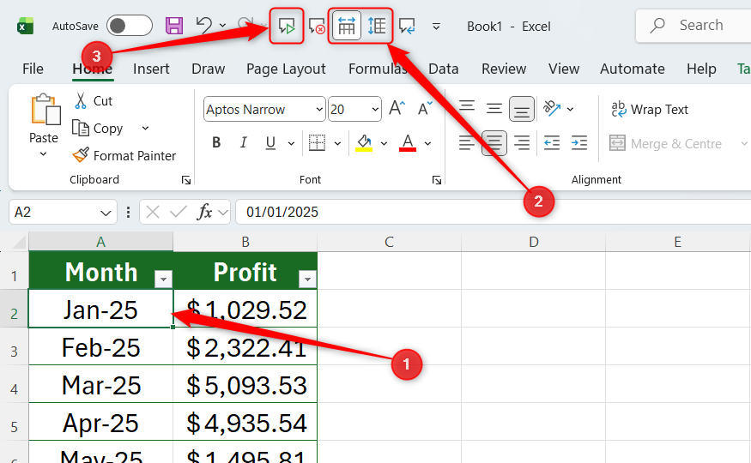Open the View tab
Viewport: 751px width, 463px height.
pyautogui.click(x=564, y=69)
